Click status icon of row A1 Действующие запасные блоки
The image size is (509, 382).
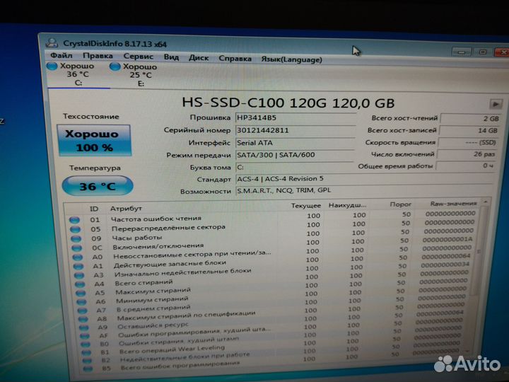pyautogui.click(x=78, y=267)
